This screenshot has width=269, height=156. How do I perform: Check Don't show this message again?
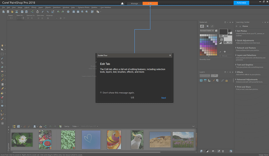tap(101, 93)
